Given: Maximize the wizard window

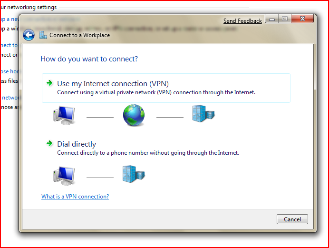Looking at the screenshot, I should click(x=285, y=20).
